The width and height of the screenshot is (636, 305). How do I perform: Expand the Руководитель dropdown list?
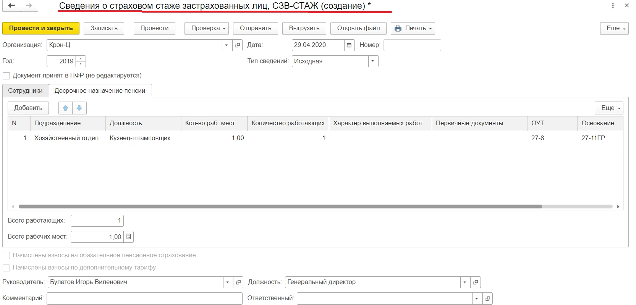point(228,282)
